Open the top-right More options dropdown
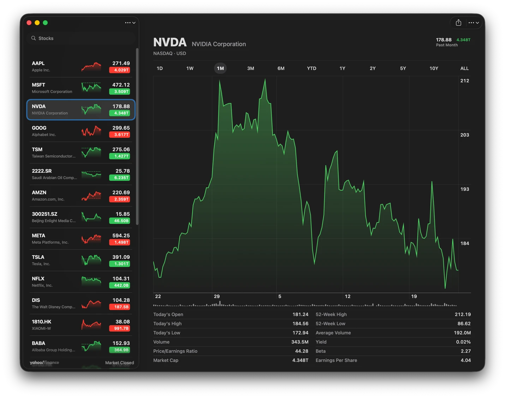Screen dimensions: 505x398 pyautogui.click(x=473, y=23)
